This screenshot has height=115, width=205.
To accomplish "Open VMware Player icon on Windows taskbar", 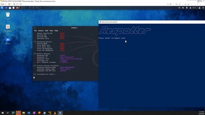I will [50, 113].
